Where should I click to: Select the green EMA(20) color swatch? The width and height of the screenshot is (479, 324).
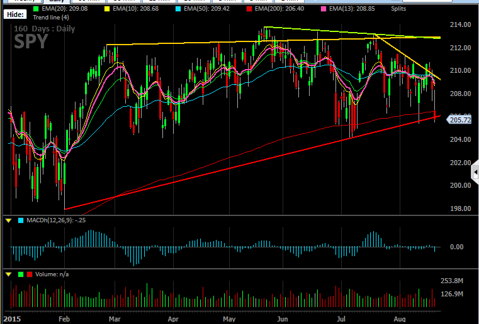pyautogui.click(x=36, y=9)
